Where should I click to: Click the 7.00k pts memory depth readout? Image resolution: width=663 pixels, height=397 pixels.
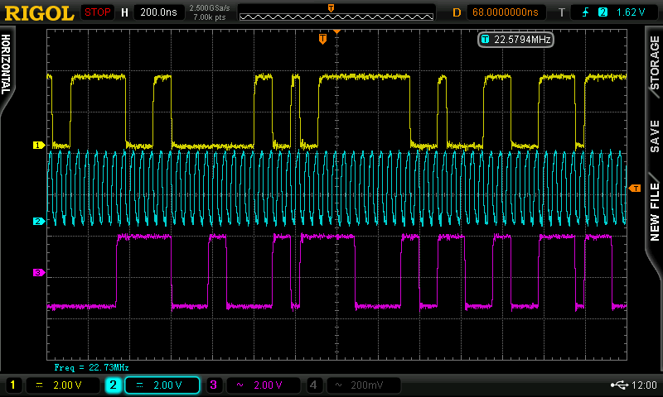(x=210, y=17)
